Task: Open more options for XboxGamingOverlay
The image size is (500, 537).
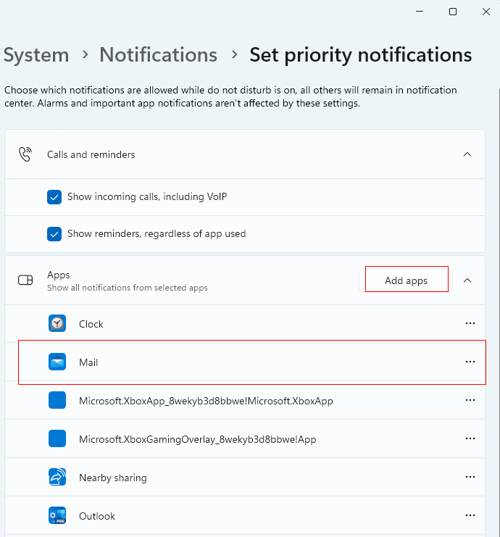Action: point(470,438)
